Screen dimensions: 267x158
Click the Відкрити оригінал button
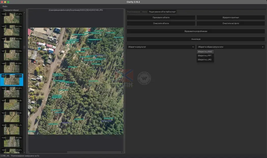pyautogui.click(x=231, y=18)
